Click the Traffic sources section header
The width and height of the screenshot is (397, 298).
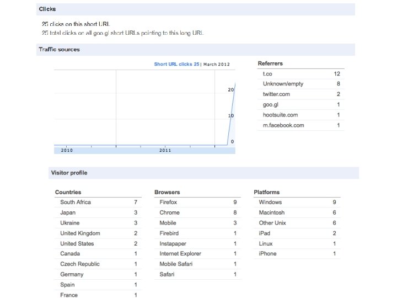[59, 50]
